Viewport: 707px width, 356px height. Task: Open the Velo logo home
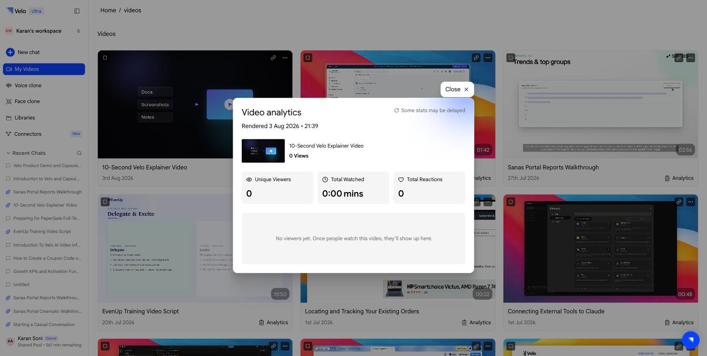coord(16,11)
